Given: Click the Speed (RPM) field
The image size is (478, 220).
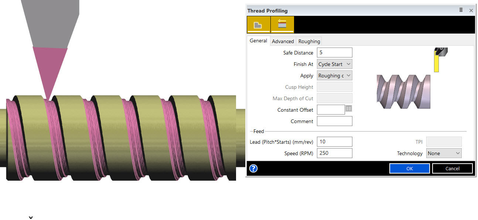Looking at the screenshot, I should [334, 153].
